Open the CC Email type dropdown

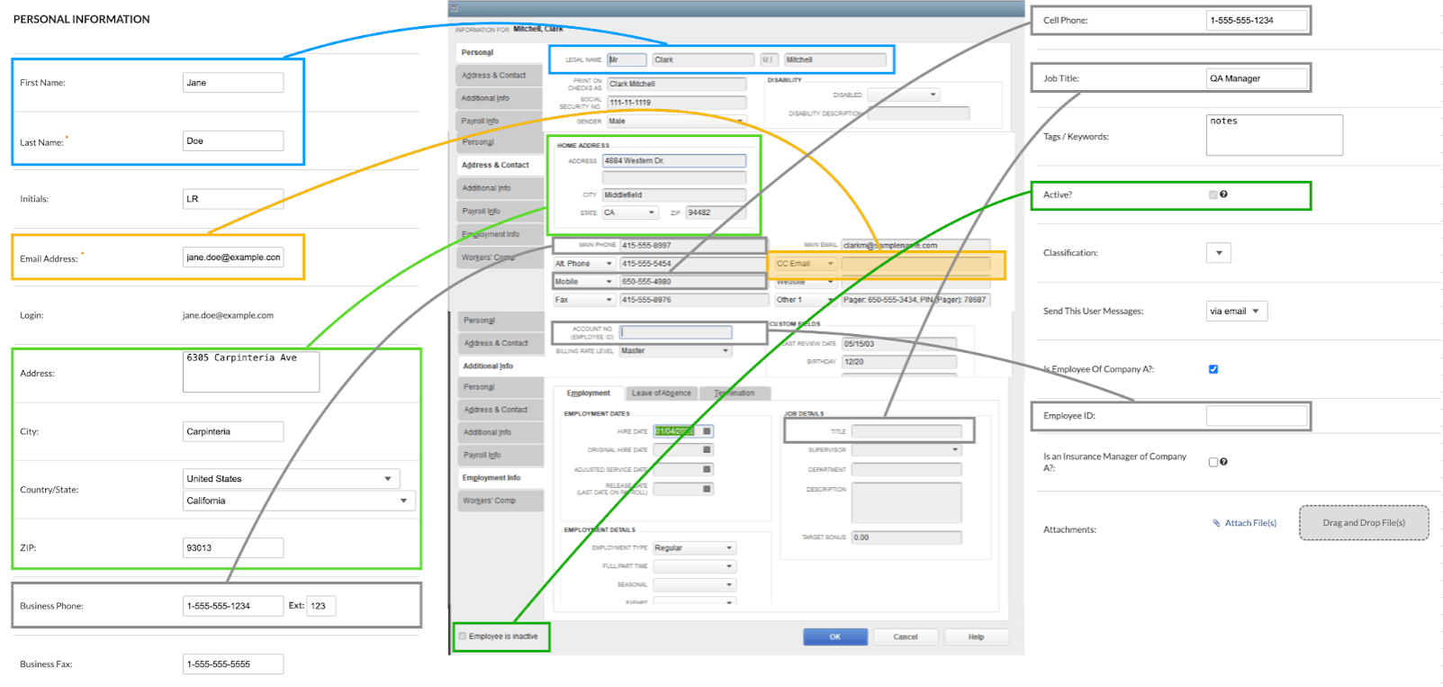[x=806, y=264]
